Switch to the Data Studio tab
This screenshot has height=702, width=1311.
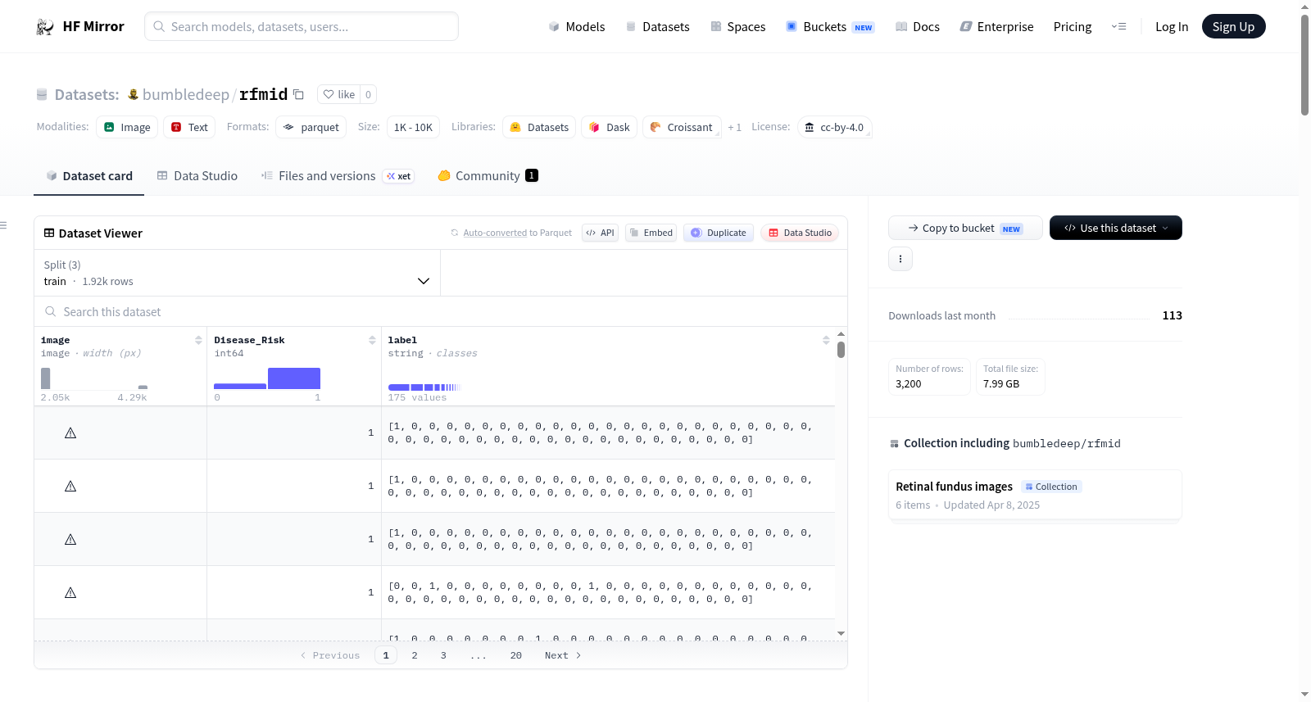tap(197, 176)
